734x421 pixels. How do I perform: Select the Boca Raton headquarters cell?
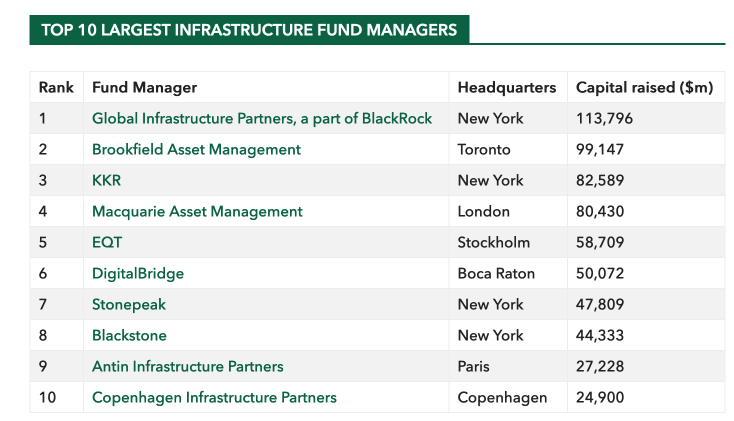coord(496,273)
